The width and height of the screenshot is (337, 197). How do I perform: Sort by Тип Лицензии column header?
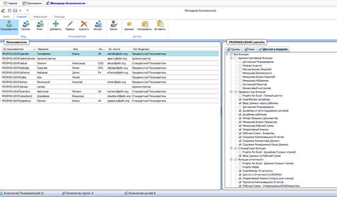click(x=175, y=49)
